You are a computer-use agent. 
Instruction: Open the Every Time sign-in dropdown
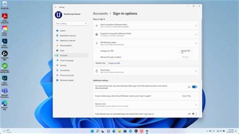pyautogui.click(x=189, y=96)
